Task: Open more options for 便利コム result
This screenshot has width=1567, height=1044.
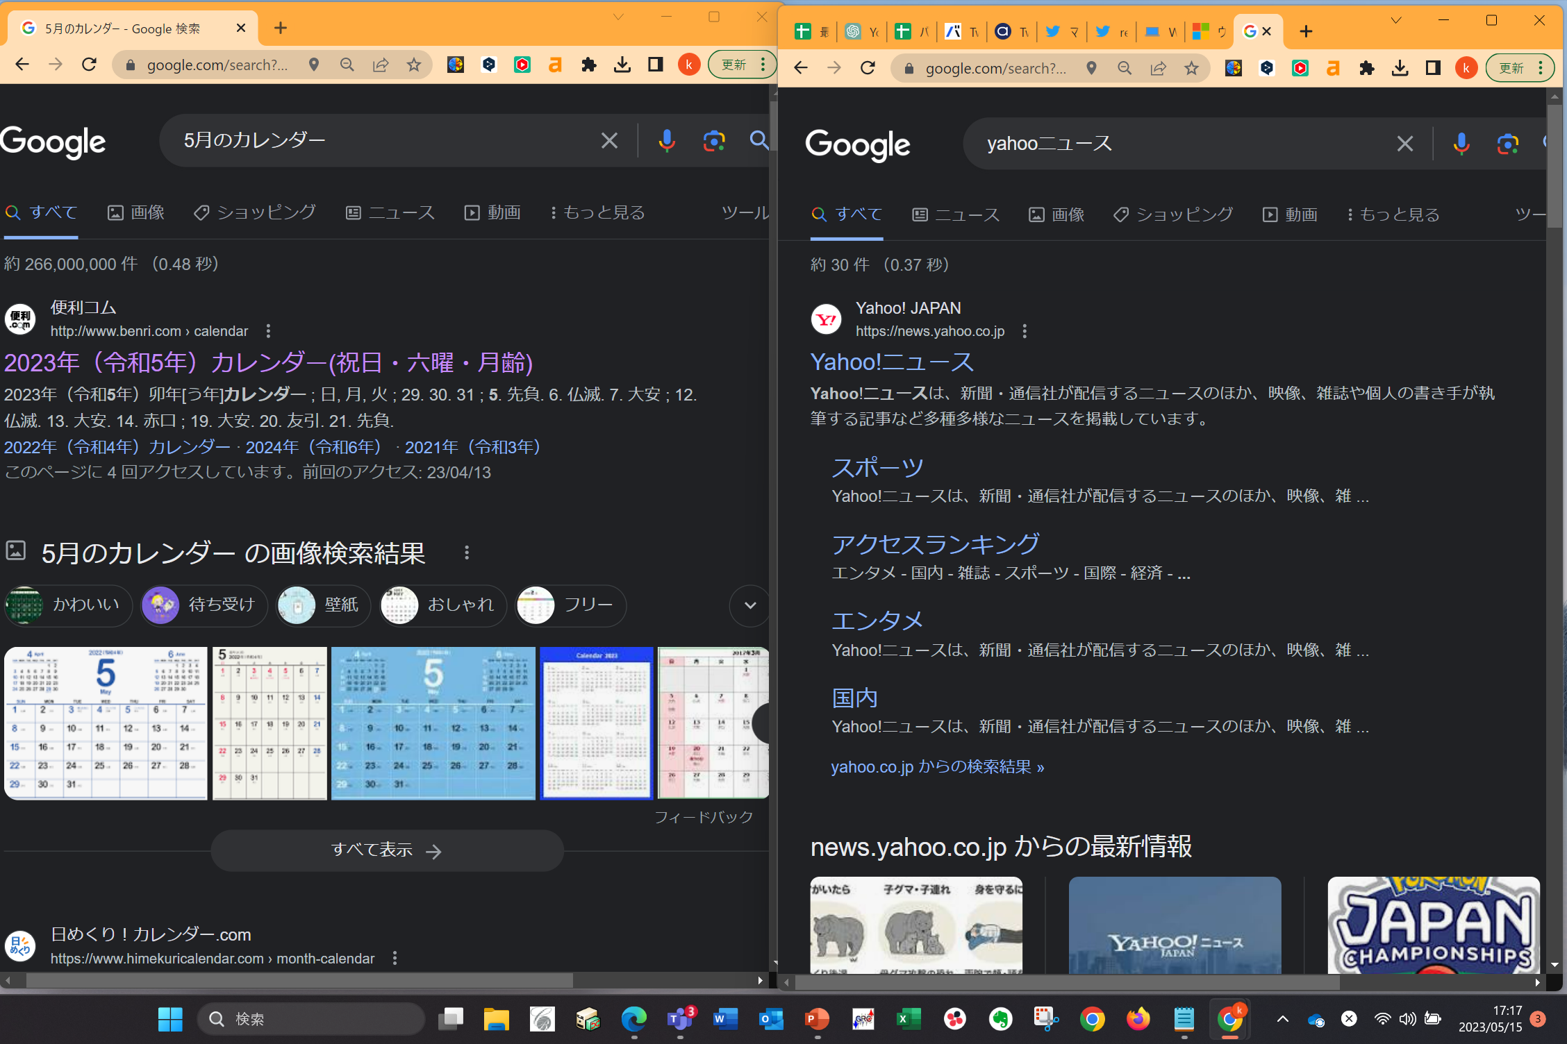Action: point(268,331)
